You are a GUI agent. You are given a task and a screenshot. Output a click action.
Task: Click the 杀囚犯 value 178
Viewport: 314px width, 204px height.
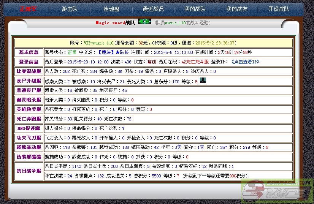(x=66, y=147)
